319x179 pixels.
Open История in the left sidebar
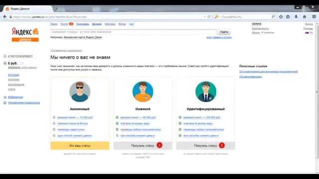(x=13, y=75)
